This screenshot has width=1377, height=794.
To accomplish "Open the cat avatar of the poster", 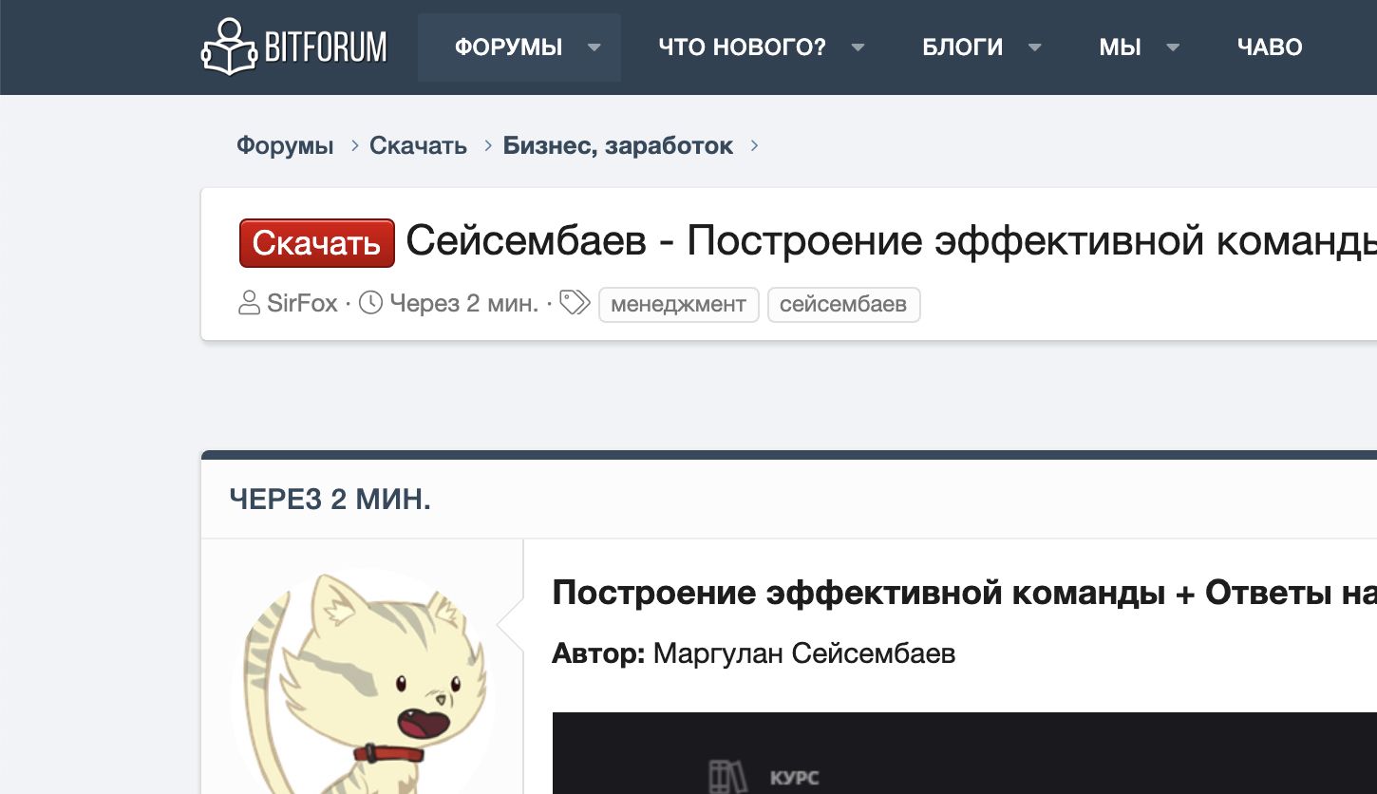I will [363, 680].
